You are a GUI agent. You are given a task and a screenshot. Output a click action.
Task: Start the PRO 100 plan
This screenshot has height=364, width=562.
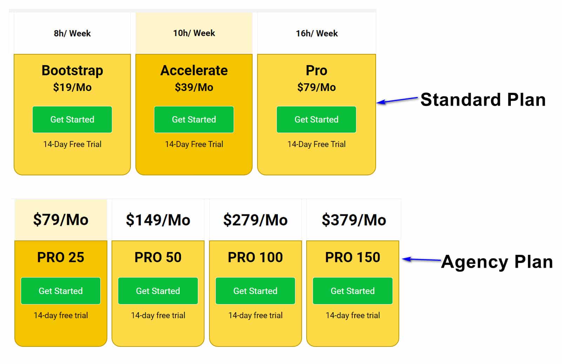[x=255, y=291]
